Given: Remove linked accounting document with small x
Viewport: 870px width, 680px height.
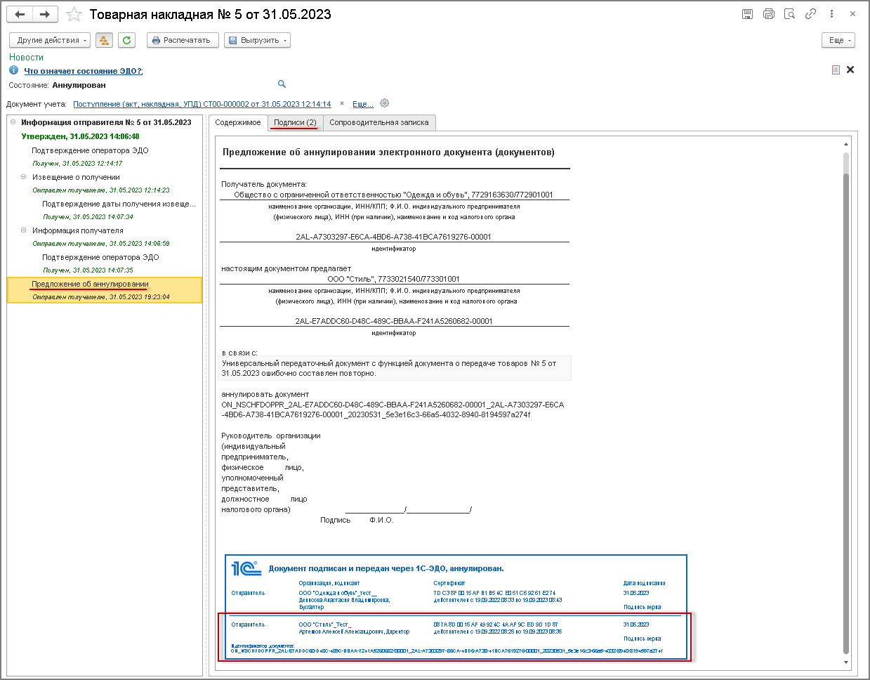Looking at the screenshot, I should [342, 103].
